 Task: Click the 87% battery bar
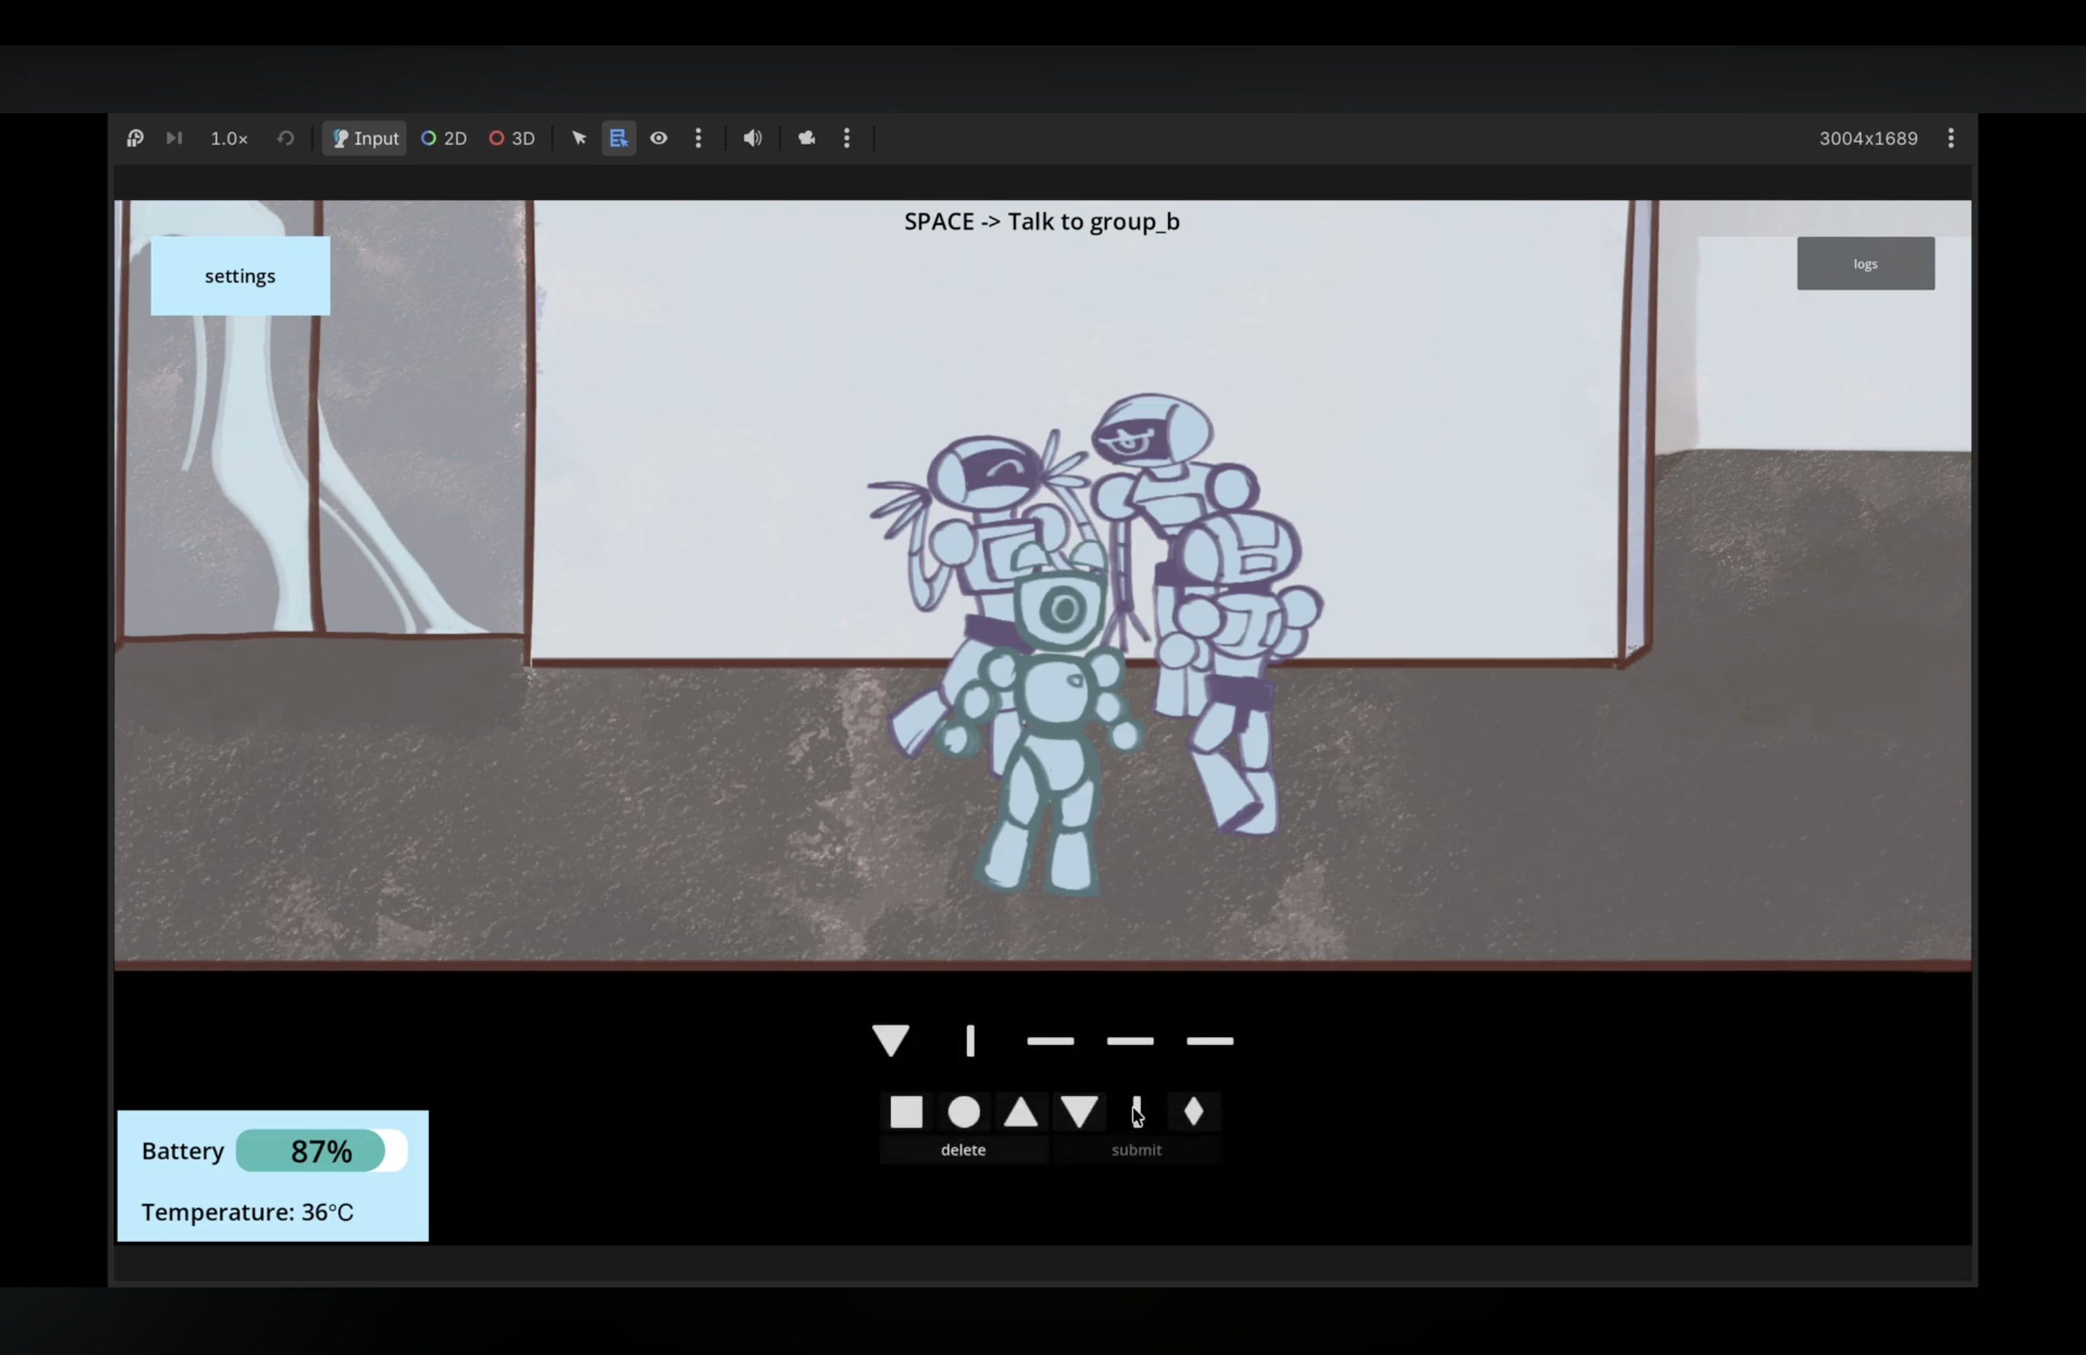pos(321,1151)
